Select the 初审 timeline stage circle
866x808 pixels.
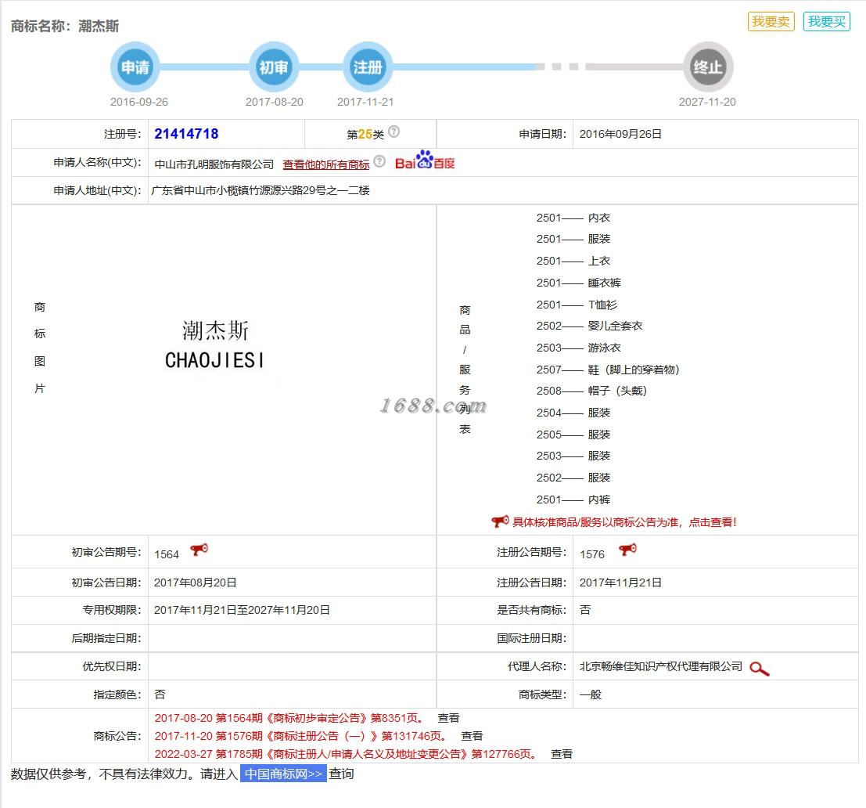click(x=274, y=67)
